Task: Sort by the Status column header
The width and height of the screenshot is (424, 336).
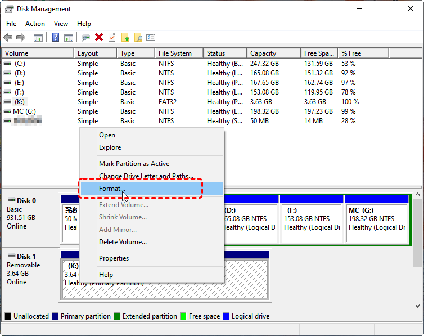Action: [225, 53]
